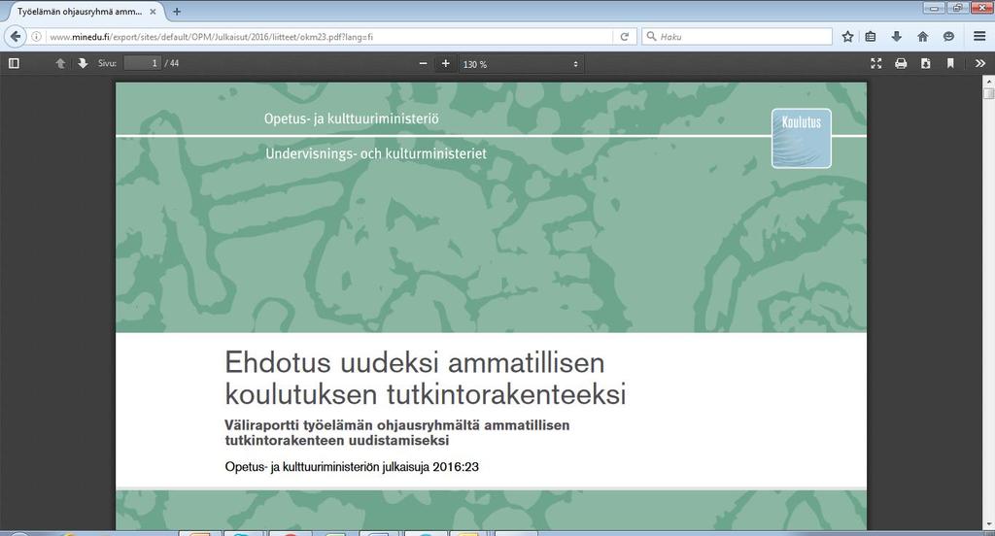Reload the current page
The height and width of the screenshot is (536, 995).
625,37
